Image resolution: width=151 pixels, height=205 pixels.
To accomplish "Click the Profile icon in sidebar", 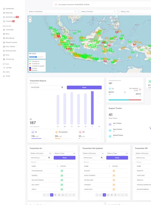I will coord(4,76).
